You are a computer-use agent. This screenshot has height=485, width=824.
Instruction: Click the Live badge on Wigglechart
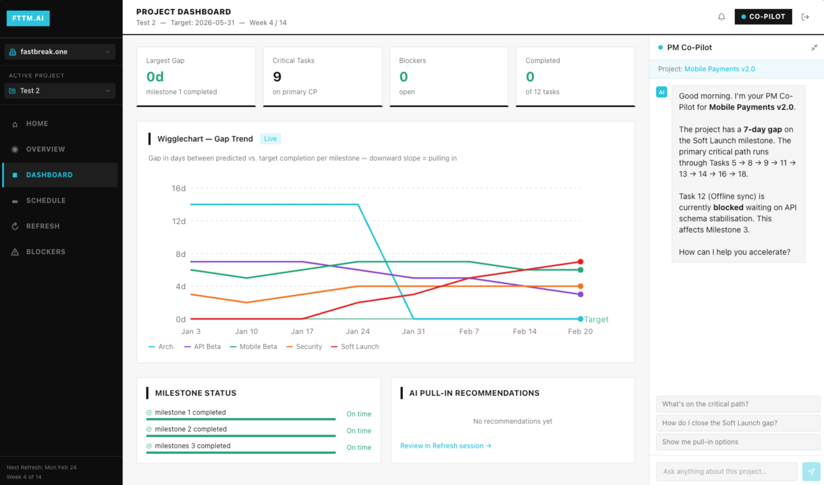click(x=270, y=139)
